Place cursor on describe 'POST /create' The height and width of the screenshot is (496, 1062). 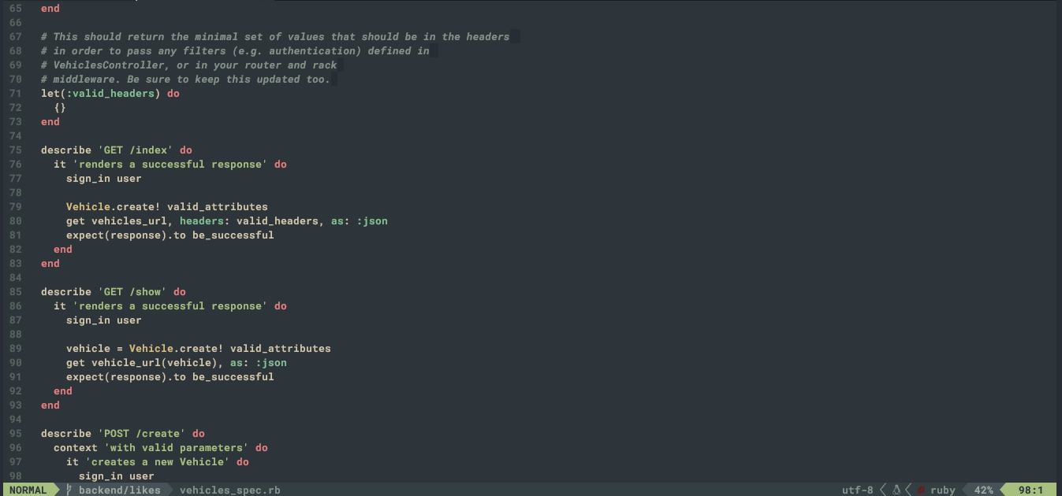click(123, 433)
